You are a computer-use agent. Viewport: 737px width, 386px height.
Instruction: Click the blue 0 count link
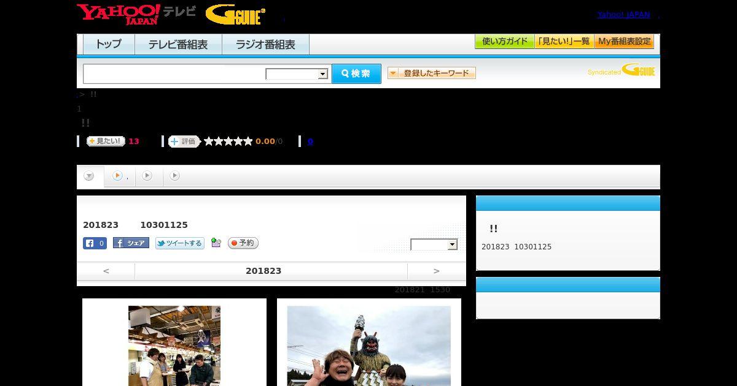tap(310, 142)
